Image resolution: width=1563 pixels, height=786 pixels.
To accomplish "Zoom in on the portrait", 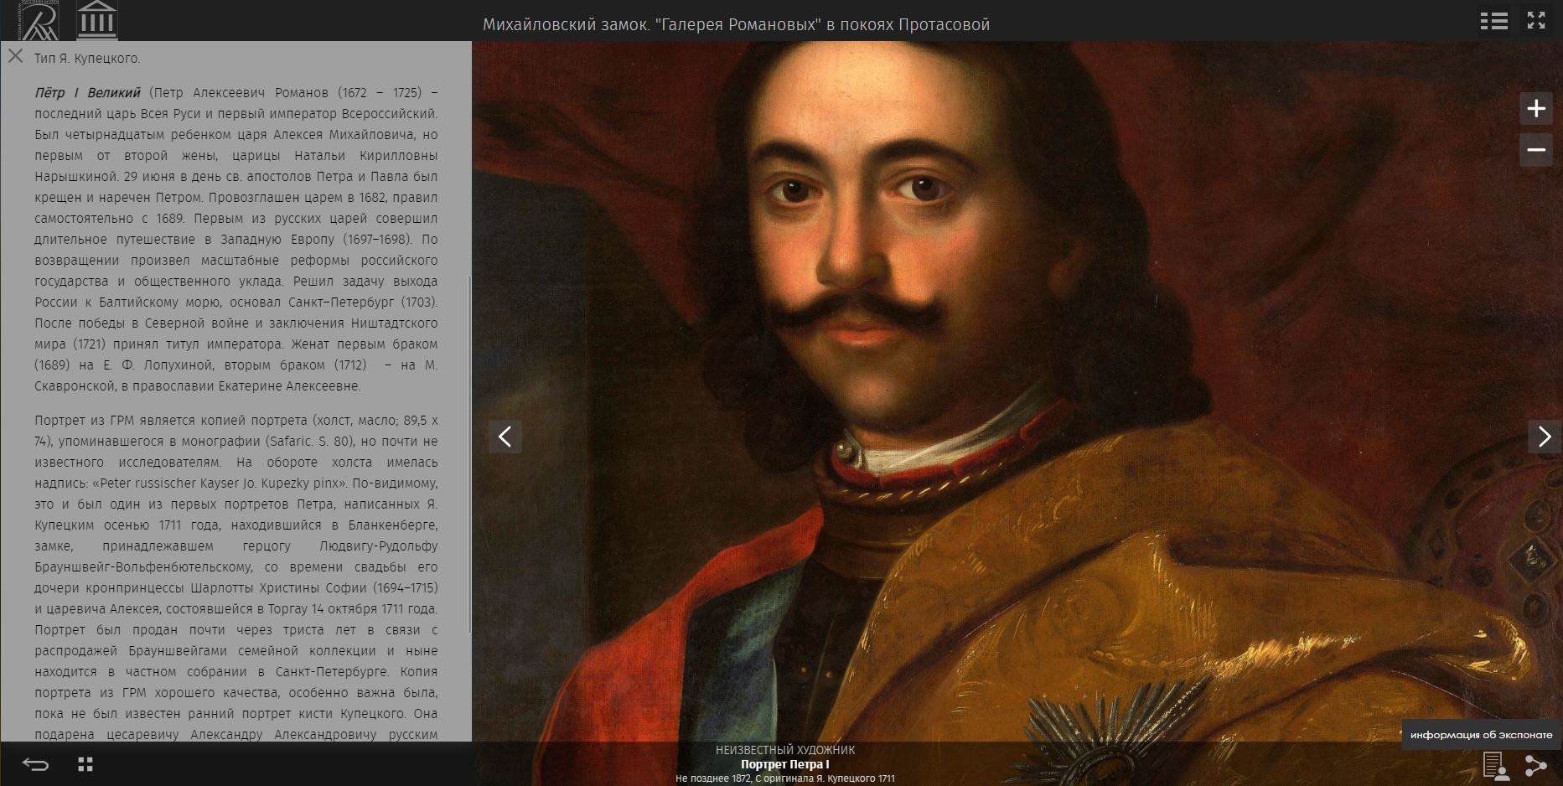I will pos(1535,109).
